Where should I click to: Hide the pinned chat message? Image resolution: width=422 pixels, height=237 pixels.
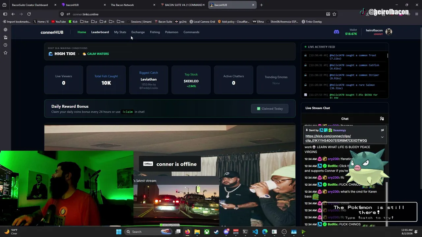click(382, 130)
